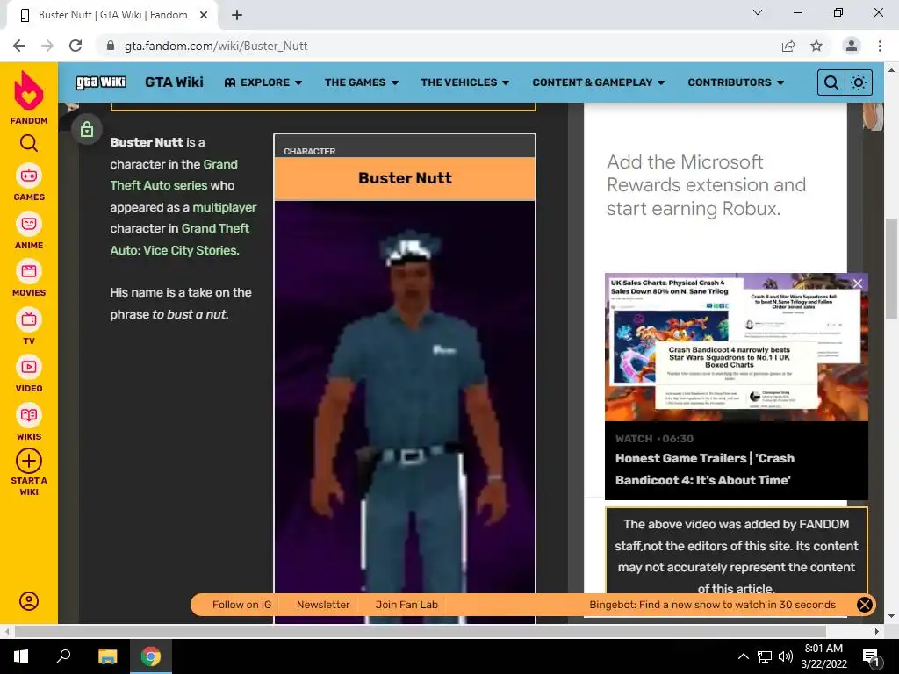The image size is (899, 674).
Task: Open Chrome three-dot menu
Action: point(880,46)
